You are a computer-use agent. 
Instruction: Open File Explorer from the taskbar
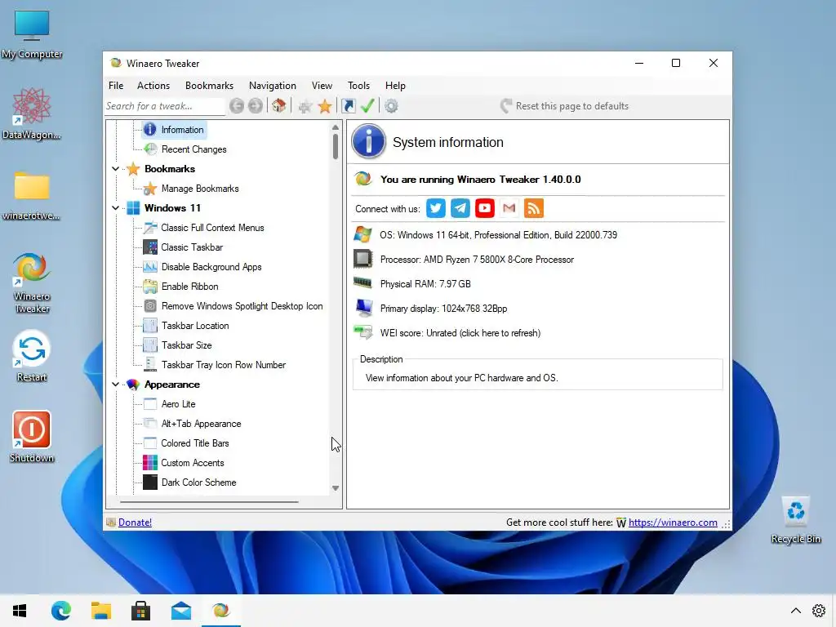click(100, 611)
